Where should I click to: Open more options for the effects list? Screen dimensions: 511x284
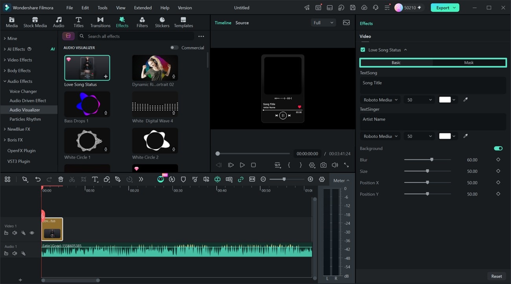tap(201, 36)
